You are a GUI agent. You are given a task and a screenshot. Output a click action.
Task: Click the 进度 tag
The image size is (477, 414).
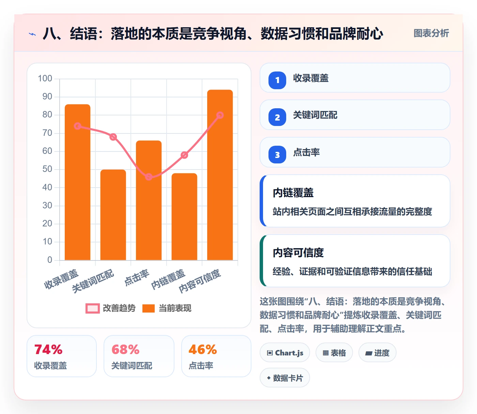pos(377,353)
